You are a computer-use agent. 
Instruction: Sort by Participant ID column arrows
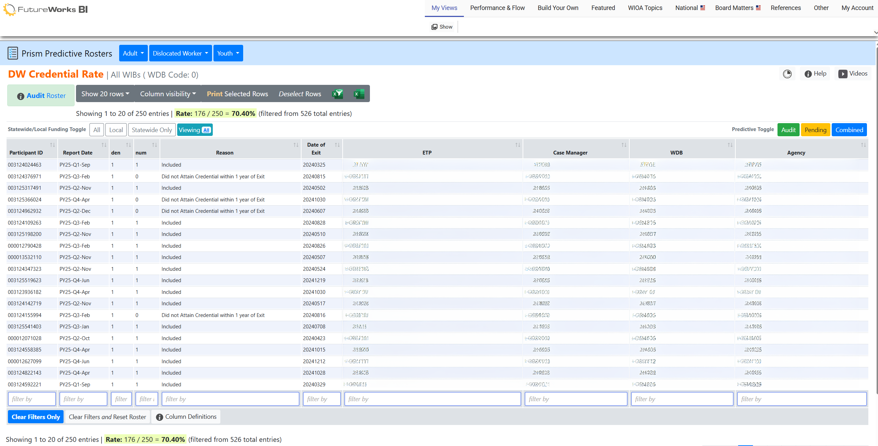pos(53,145)
